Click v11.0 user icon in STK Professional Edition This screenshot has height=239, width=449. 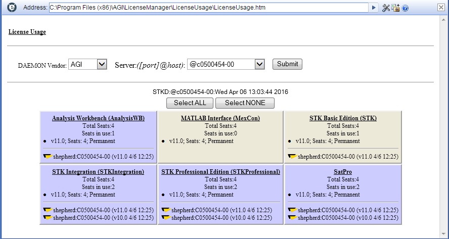(x=166, y=210)
